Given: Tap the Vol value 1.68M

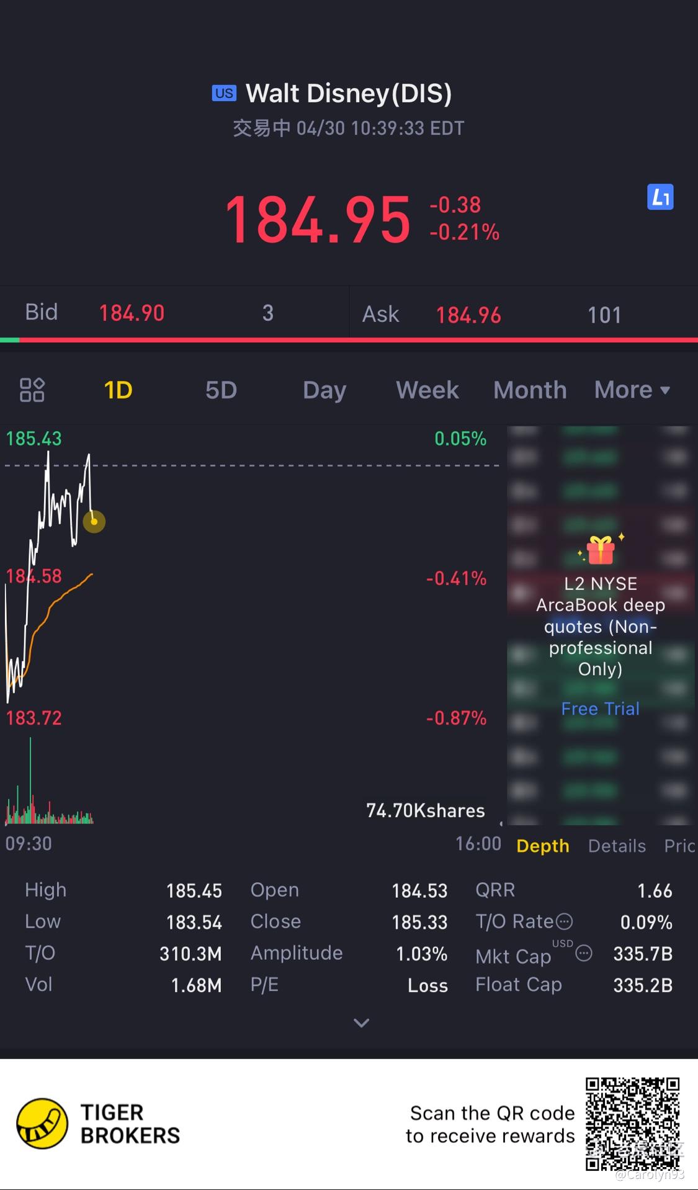Looking at the screenshot, I should tap(196, 985).
